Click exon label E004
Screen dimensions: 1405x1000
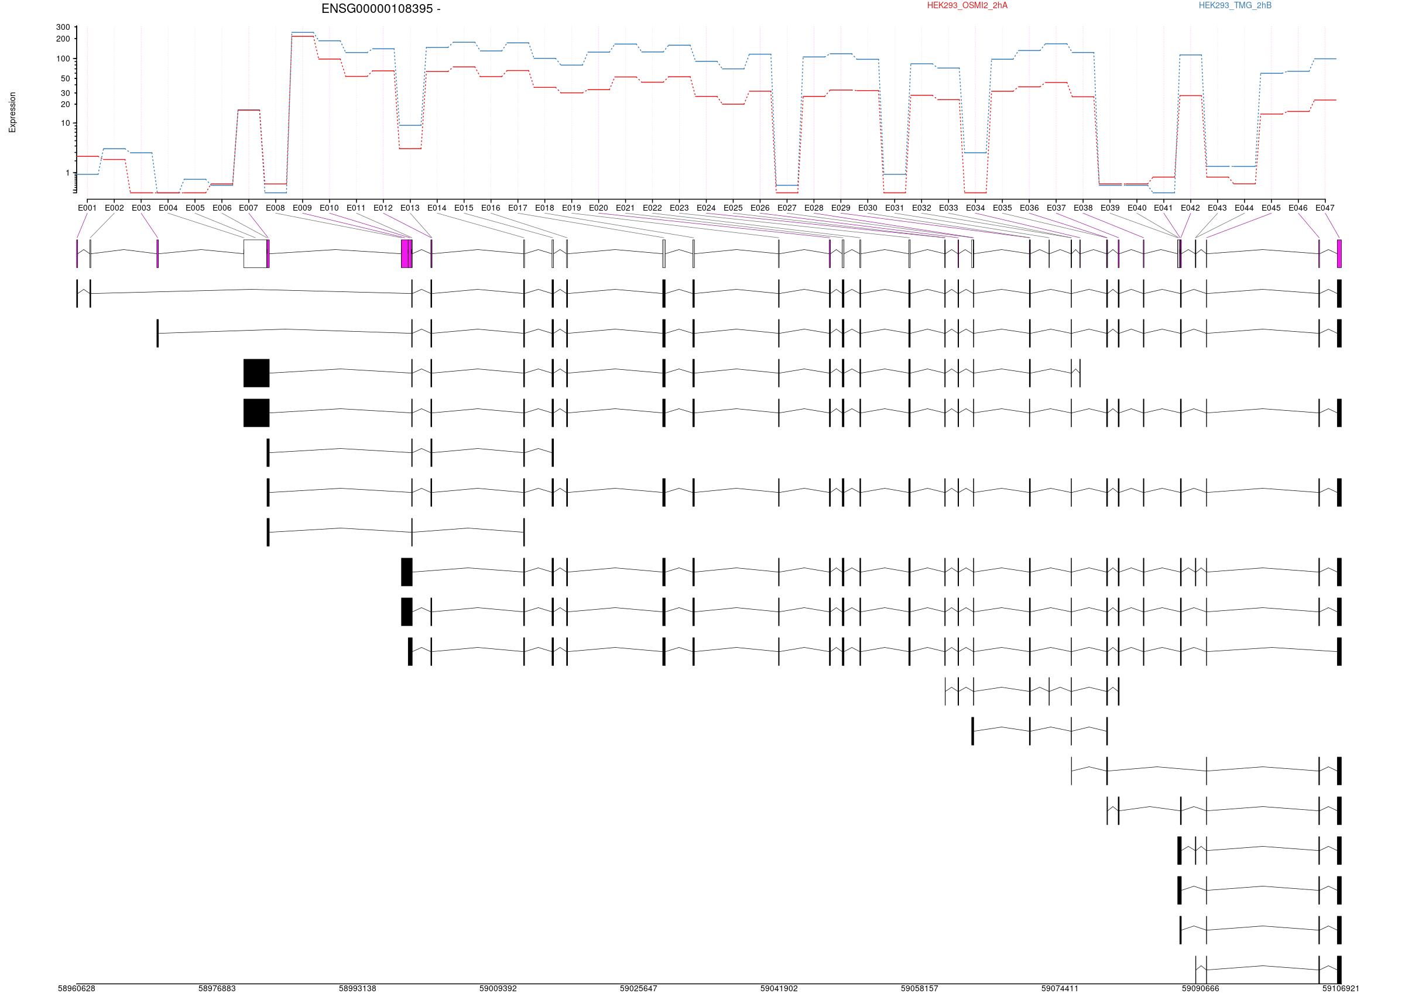[x=168, y=208]
